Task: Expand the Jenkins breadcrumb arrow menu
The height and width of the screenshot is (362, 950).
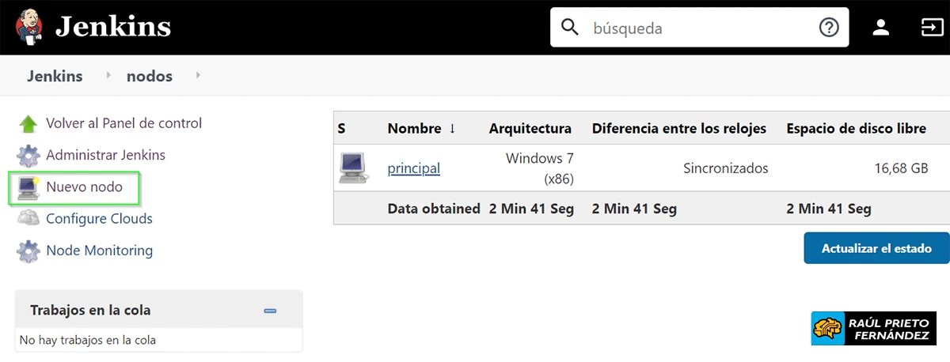Action: (108, 76)
